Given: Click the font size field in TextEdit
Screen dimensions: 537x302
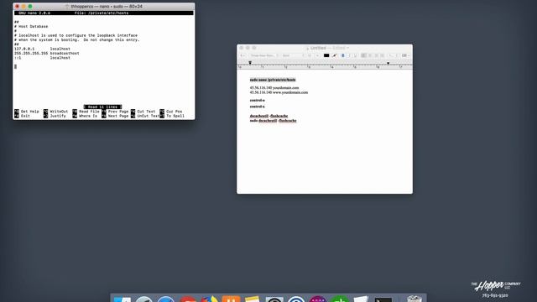Looking at the screenshot, I should [x=310, y=55].
